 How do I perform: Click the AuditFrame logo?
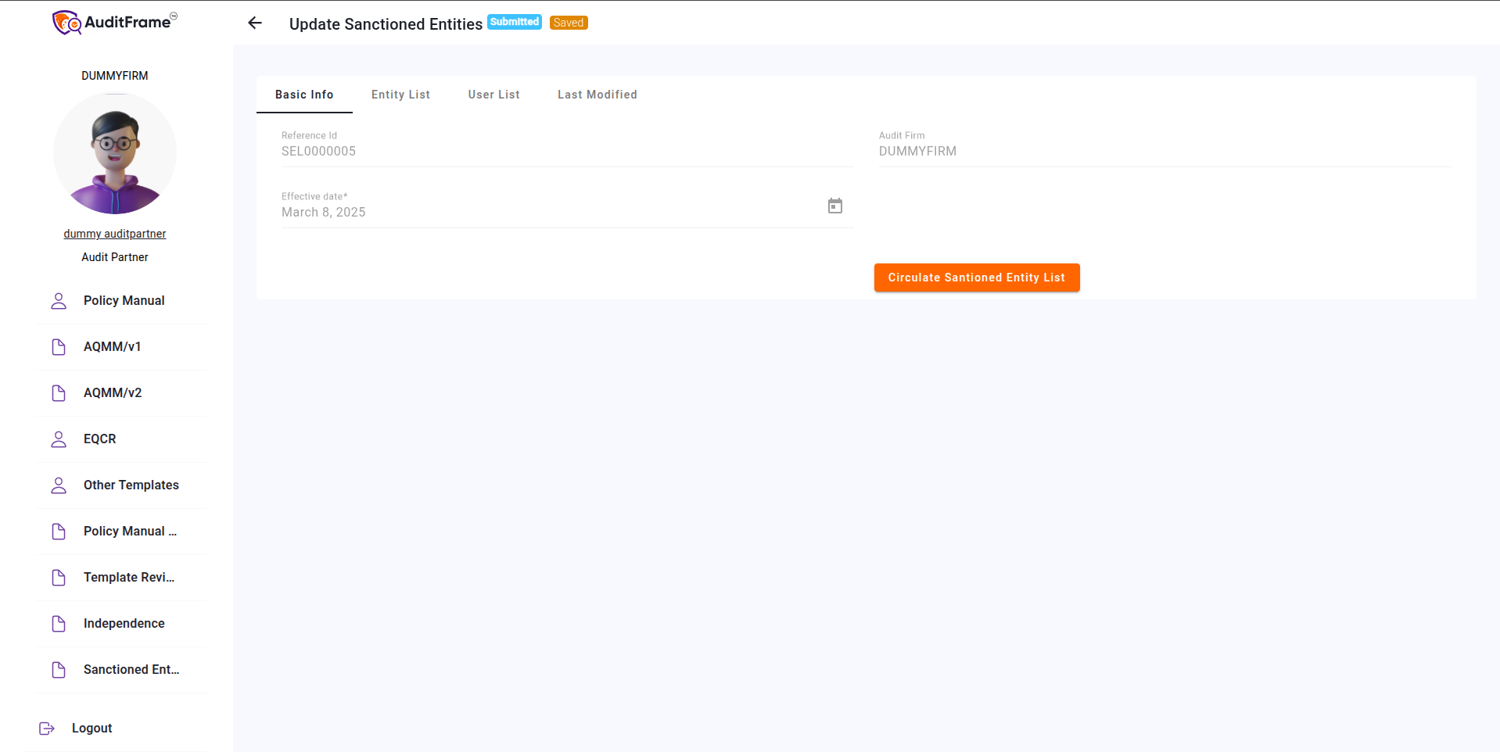tap(115, 23)
